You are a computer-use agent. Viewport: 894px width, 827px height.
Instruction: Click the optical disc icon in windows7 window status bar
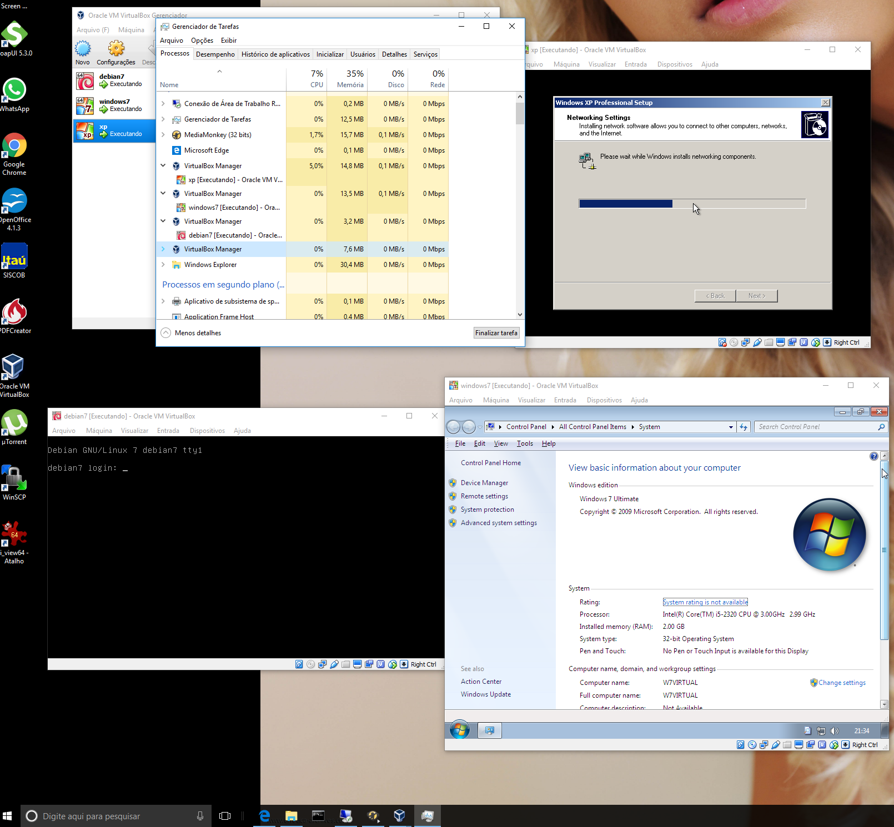752,745
